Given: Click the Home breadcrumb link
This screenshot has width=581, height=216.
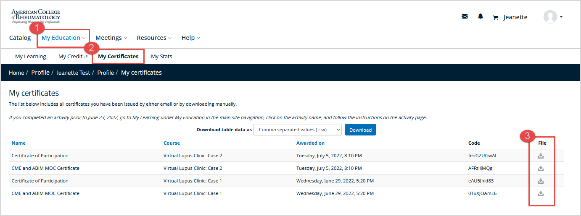Looking at the screenshot, I should [16, 73].
